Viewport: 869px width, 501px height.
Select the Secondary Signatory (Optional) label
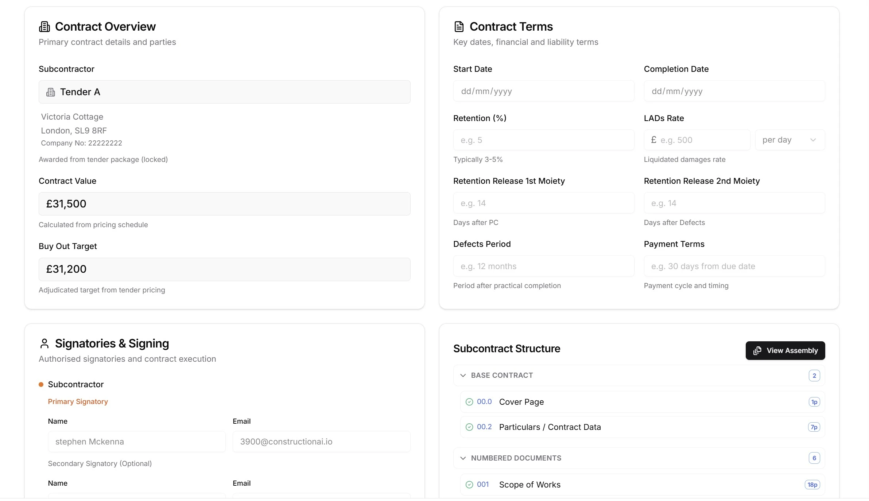(x=100, y=463)
